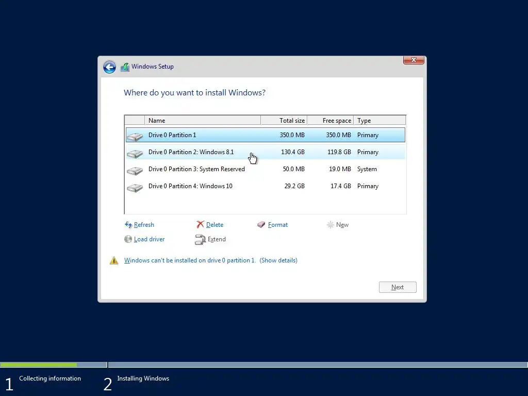
Task: Click the drive icon for Partition 1
Action: click(135, 136)
